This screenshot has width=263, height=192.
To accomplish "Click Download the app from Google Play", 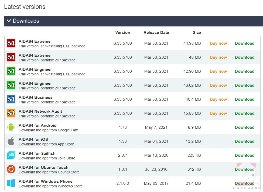I will tap(48, 130).
